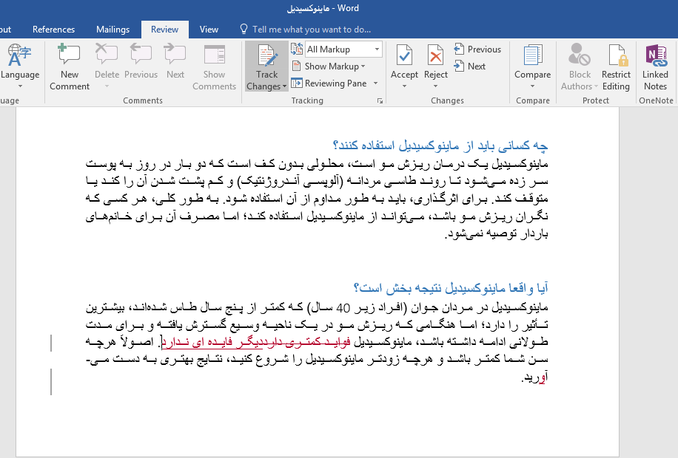Toggle the Reviewing Pane
678x458 pixels.
[329, 83]
